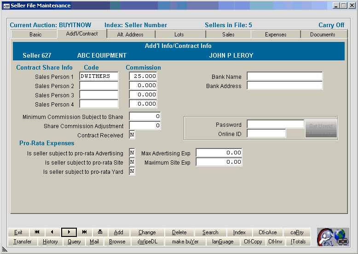Toggle the pro-rata Yard flag
This screenshot has width=358, height=254.
tap(132, 171)
